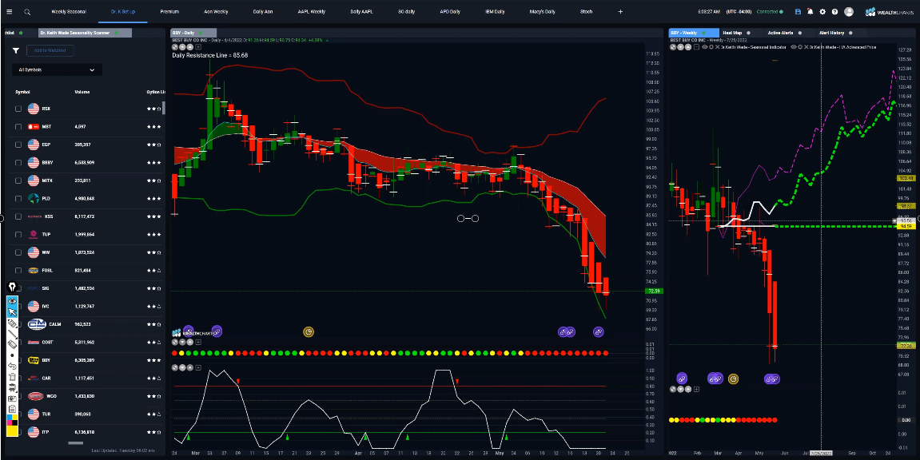Image resolution: width=920 pixels, height=460 pixels.
Task: Tick the checkbox for RSK row
Action: pyautogui.click(x=18, y=109)
